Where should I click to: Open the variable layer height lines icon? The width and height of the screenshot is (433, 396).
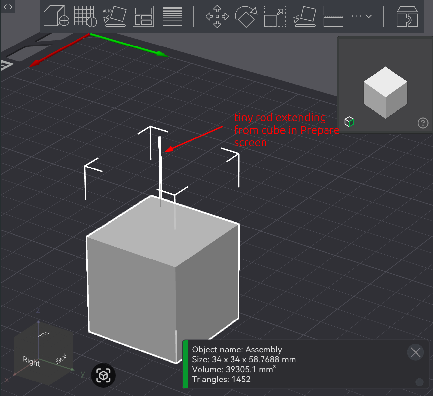pos(172,16)
